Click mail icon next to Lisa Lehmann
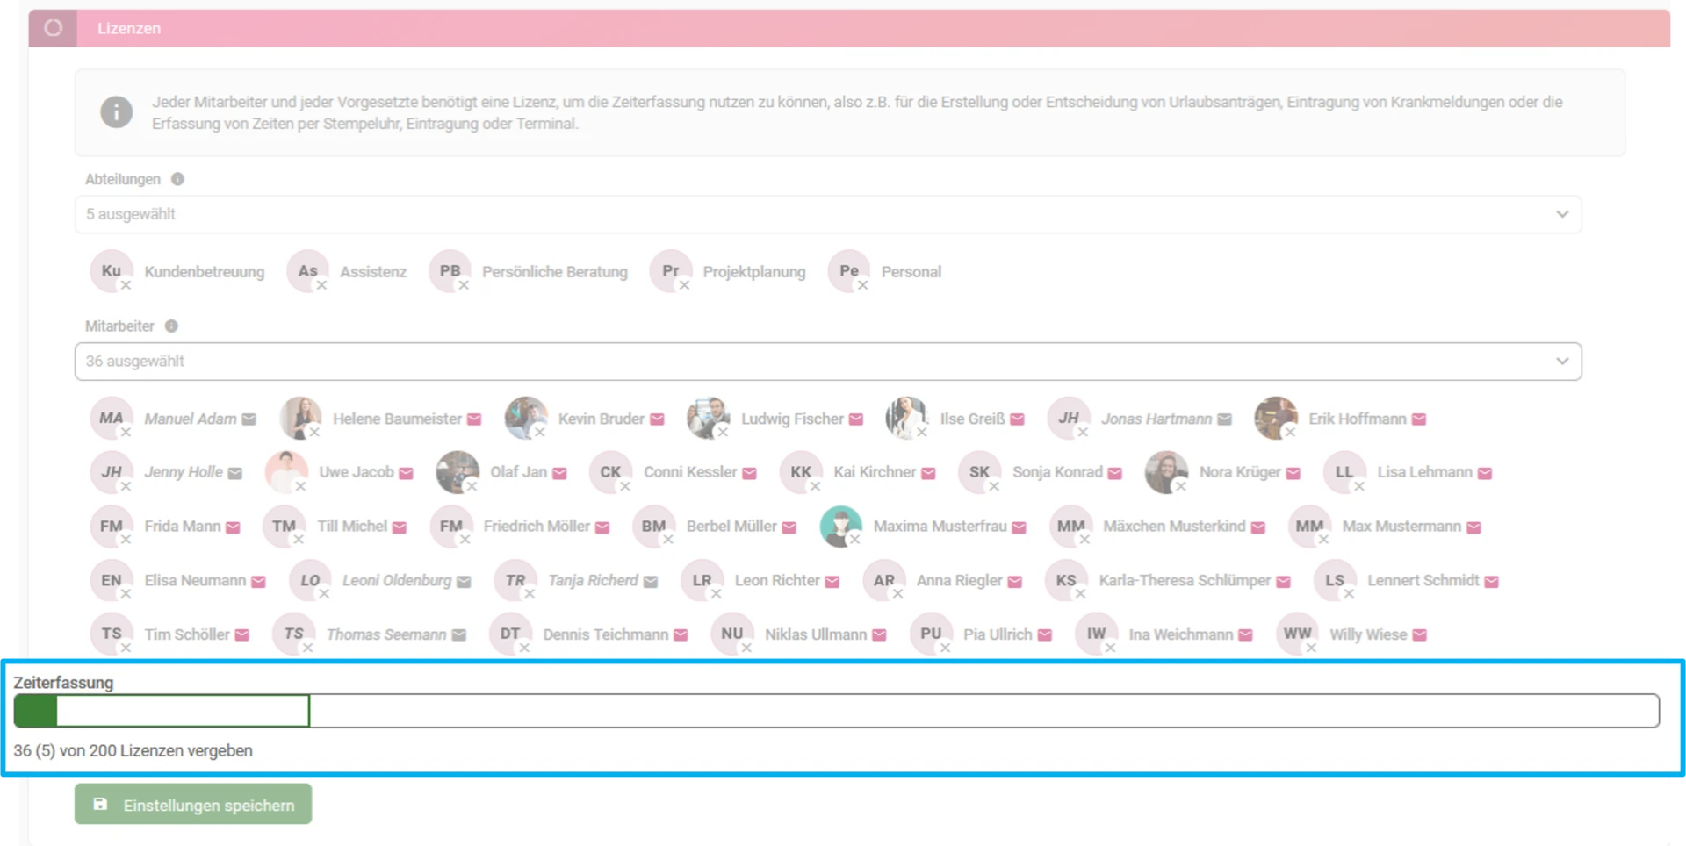The width and height of the screenshot is (1686, 846). tap(1485, 473)
